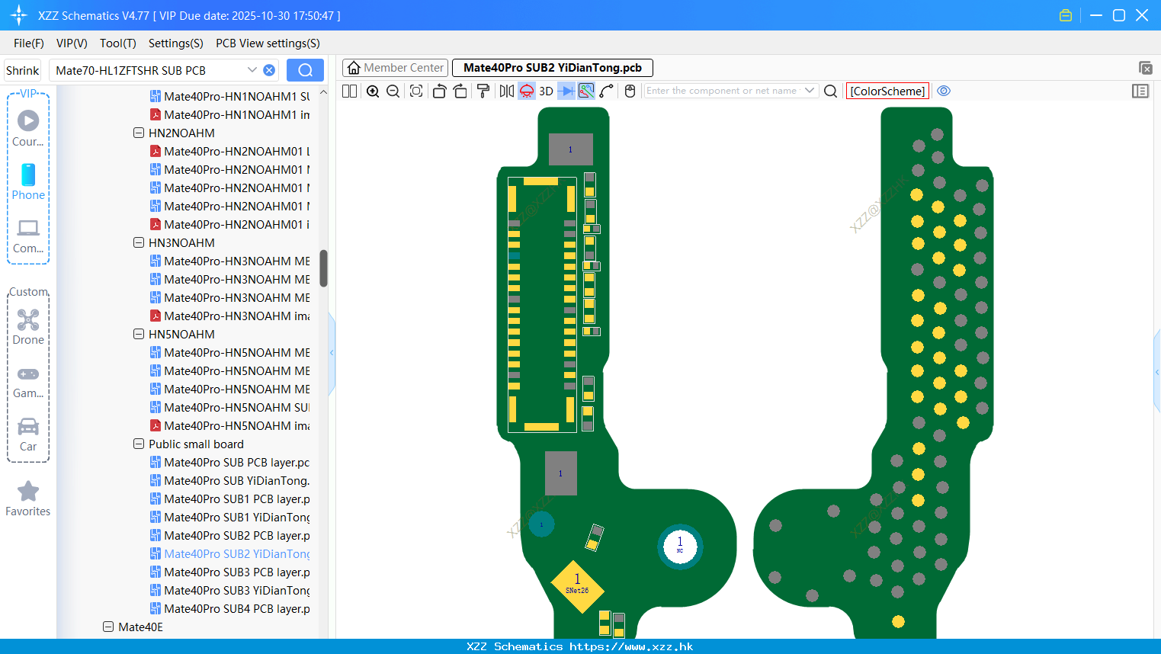Click gray pad 1 atop board
The image size is (1161, 654).
pos(571,149)
